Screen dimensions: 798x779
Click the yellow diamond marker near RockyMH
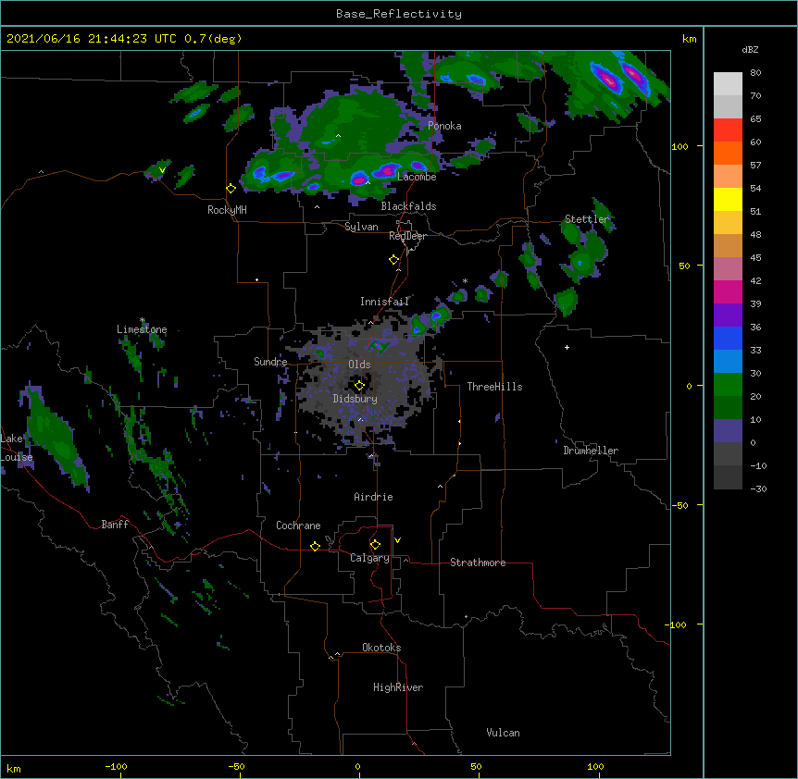231,188
